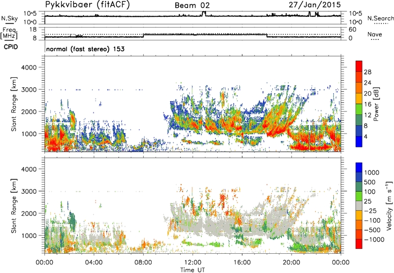Click the '4000' range tick in the power panel
The width and height of the screenshot is (394, 273).
point(29,68)
